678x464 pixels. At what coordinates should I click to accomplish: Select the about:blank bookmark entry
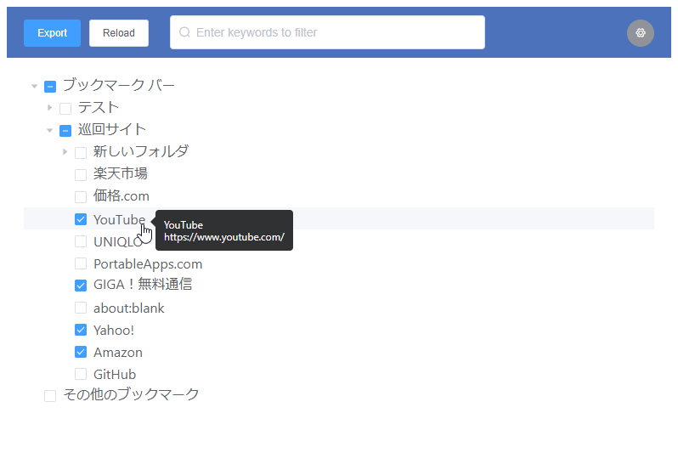(x=129, y=308)
